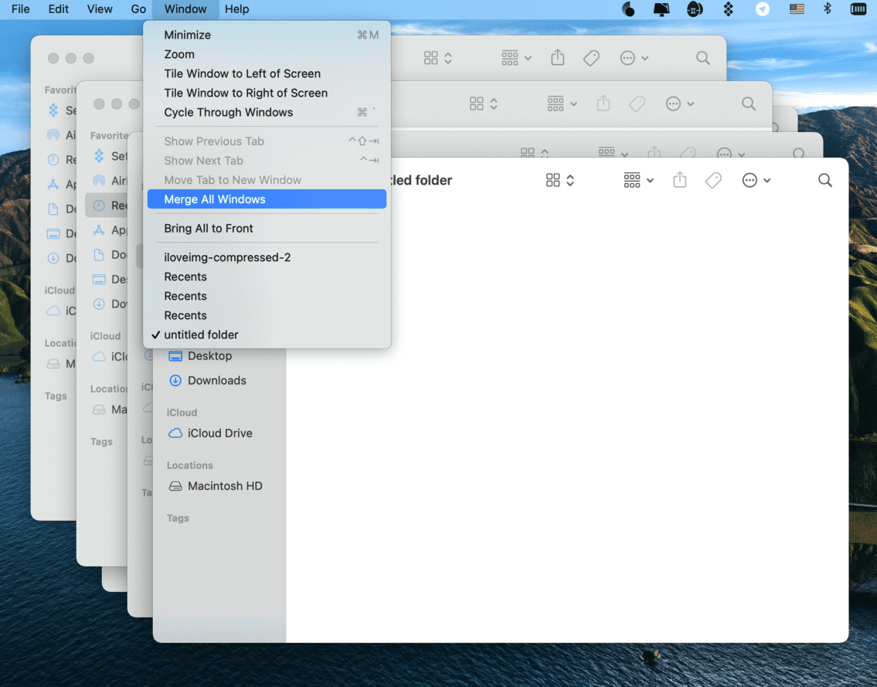
Task: Select Tile Window to Left of Screen
Action: [267, 73]
